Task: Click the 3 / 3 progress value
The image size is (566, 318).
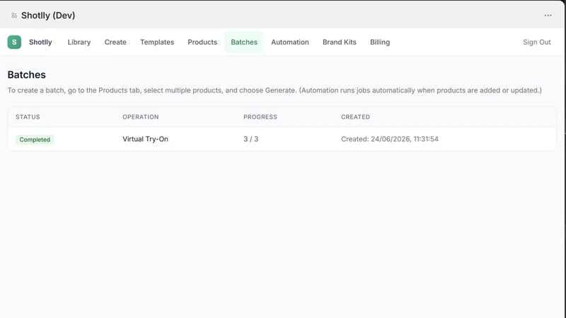Action: tap(251, 139)
